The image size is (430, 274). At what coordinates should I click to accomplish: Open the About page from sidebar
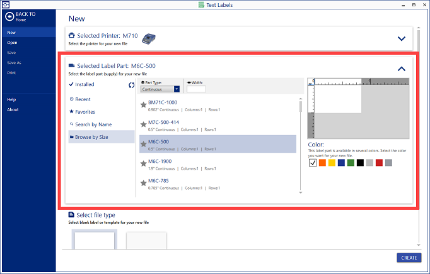pyautogui.click(x=13, y=109)
